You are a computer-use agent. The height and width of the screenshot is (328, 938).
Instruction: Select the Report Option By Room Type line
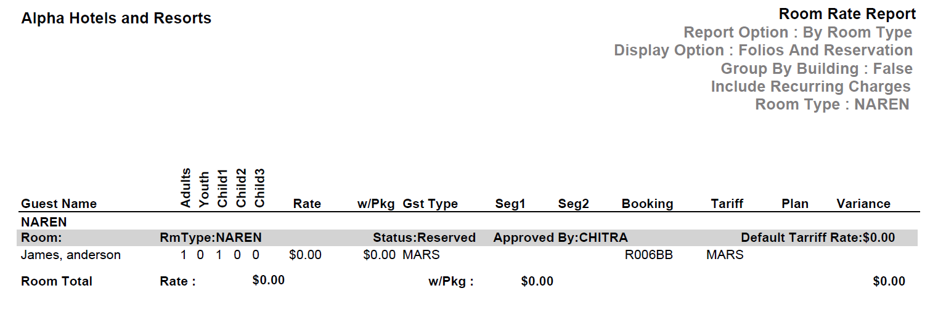[x=797, y=33]
